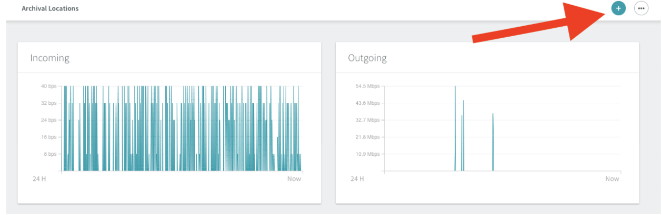
Task: Click the 43.6 Mbps axis label
Action: pos(366,103)
